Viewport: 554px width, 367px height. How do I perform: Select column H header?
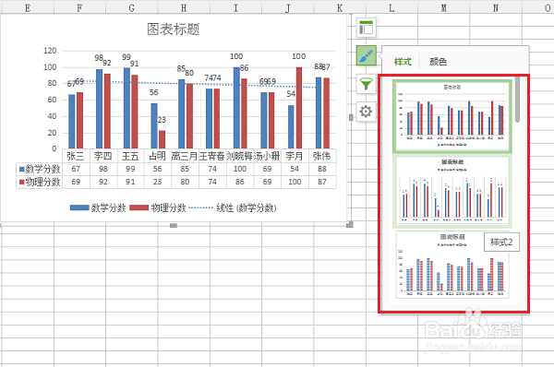pos(184,7)
